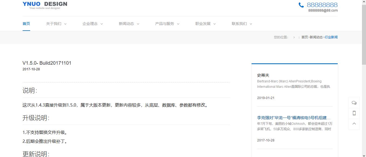Open the 联系我们 menu item
The image size is (366, 157).
click(x=239, y=24)
